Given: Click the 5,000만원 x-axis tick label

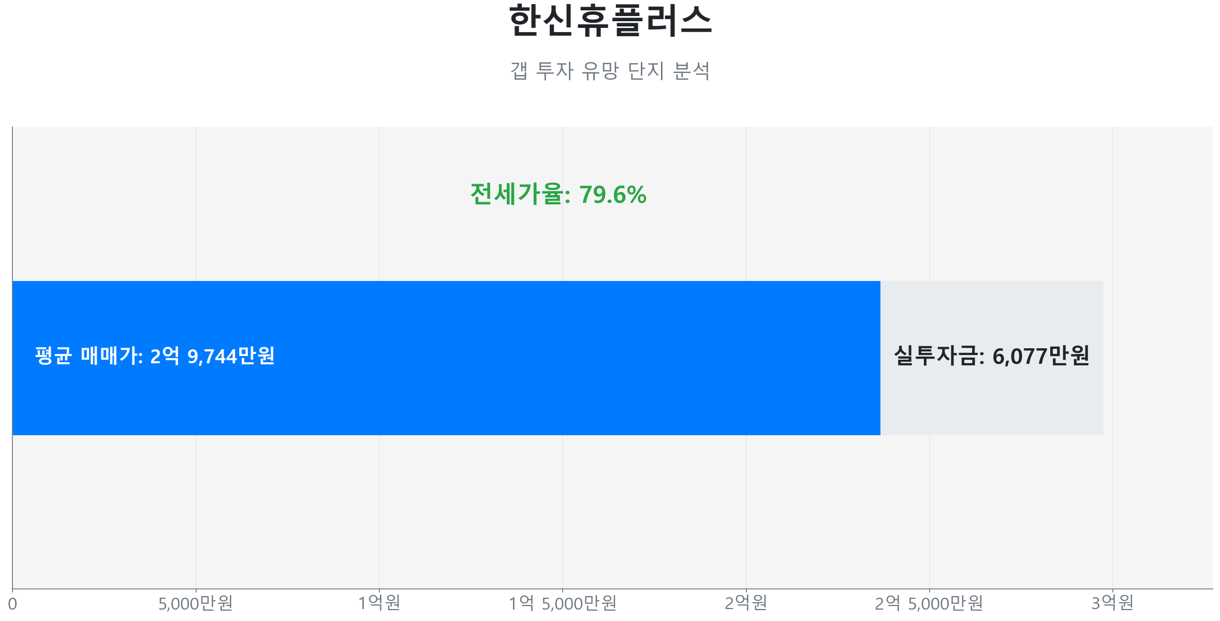Looking at the screenshot, I should click(196, 603).
